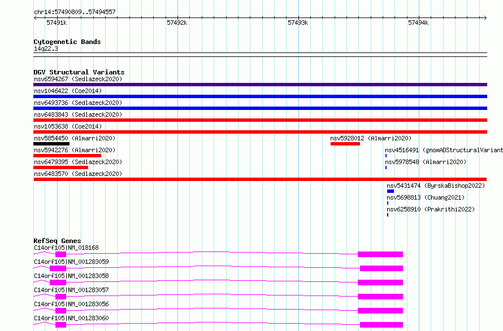This screenshot has width=503, height=331.
Task: Select the nsv6483570 long red bar
Action: click(260, 179)
